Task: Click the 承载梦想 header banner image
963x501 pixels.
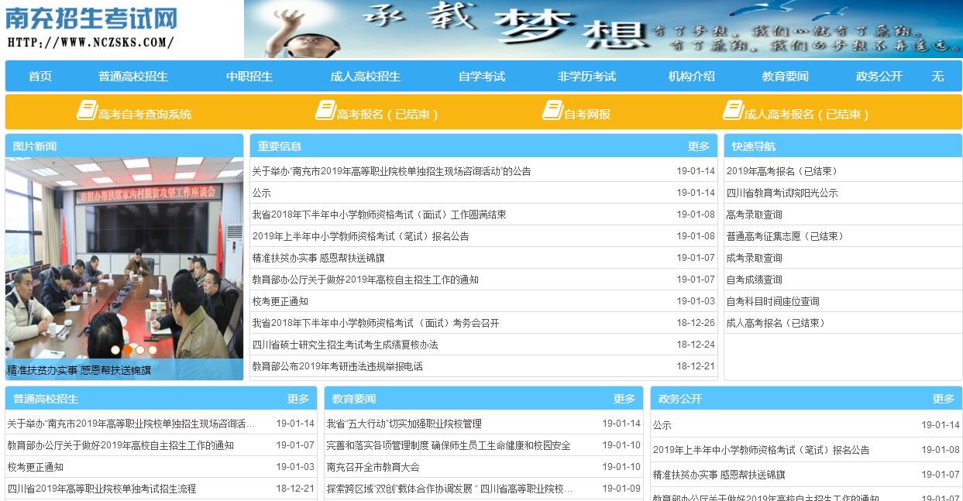Action: (603, 29)
